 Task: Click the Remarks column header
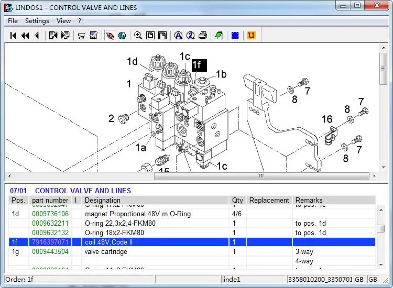[334, 201]
